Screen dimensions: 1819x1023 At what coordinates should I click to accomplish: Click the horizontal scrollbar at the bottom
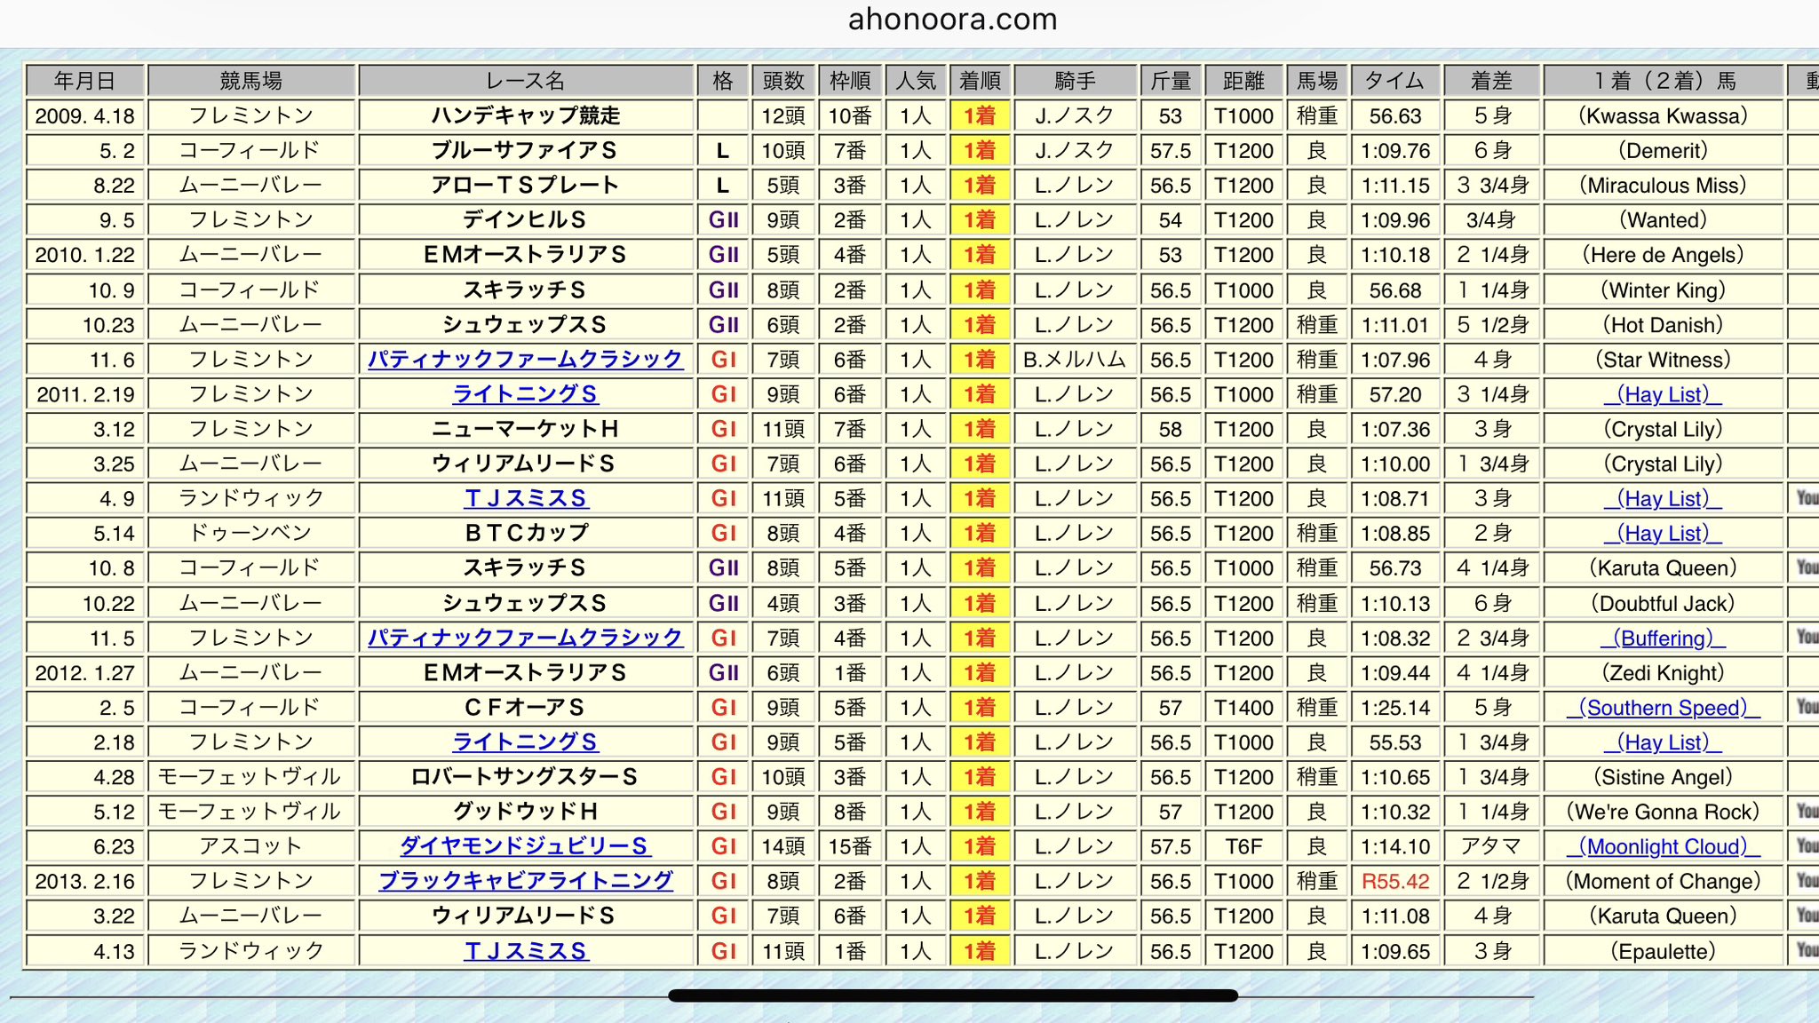[952, 995]
